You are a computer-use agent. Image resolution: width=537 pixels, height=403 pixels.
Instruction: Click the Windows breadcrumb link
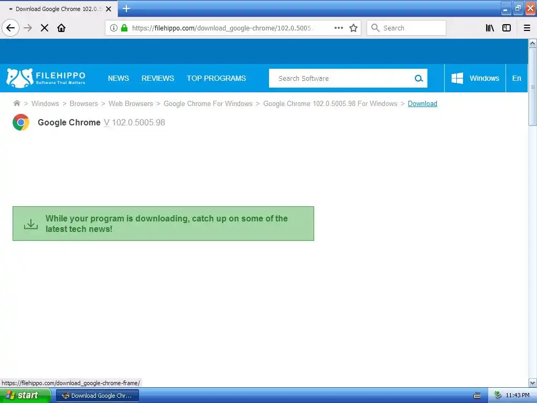click(45, 103)
